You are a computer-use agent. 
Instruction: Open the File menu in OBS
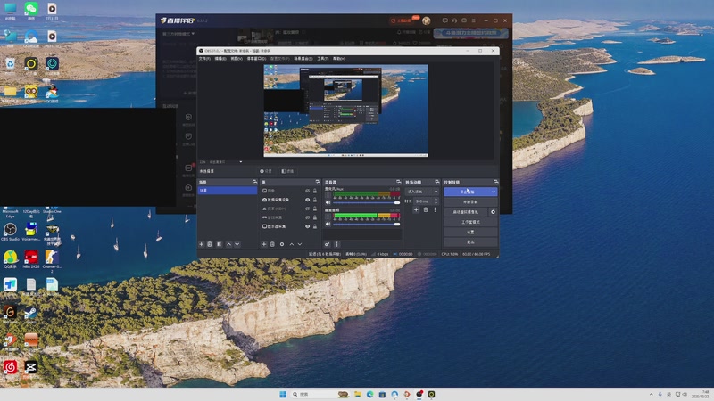(x=204, y=59)
